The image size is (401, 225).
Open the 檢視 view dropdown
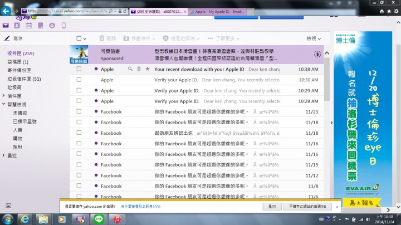tap(314, 38)
